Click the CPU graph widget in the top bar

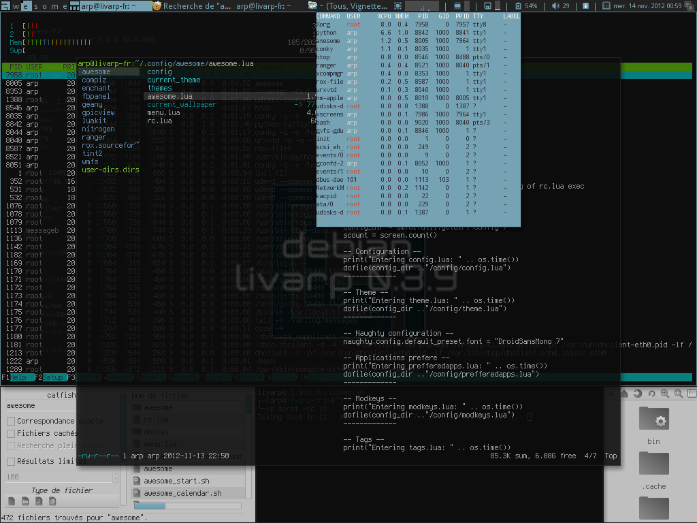click(x=421, y=5)
